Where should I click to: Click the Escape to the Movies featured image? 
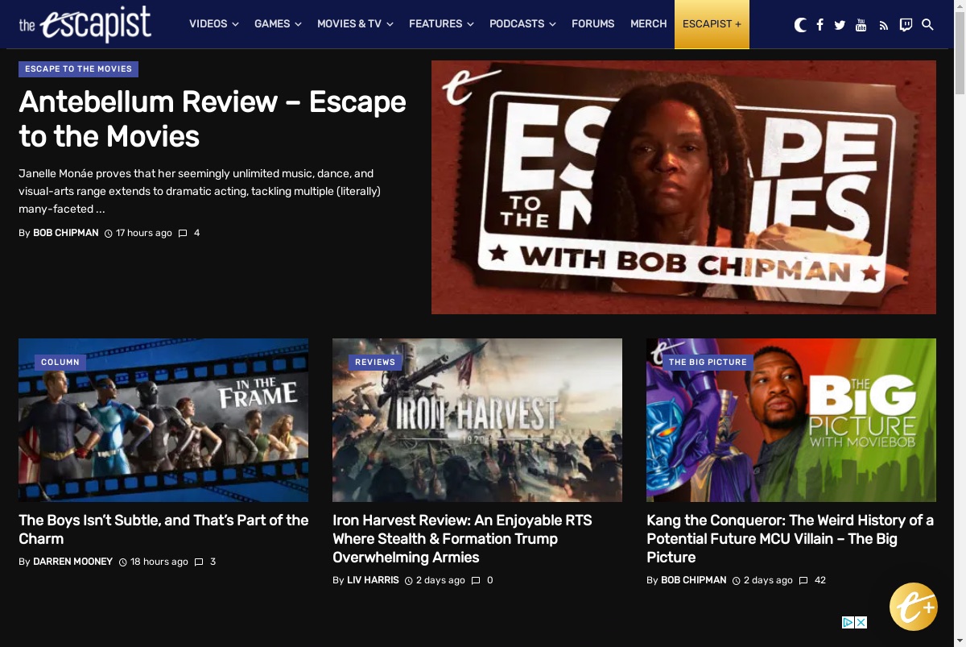[683, 187]
